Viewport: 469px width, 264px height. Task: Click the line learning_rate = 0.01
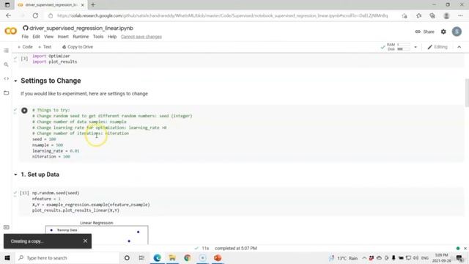[56, 151]
